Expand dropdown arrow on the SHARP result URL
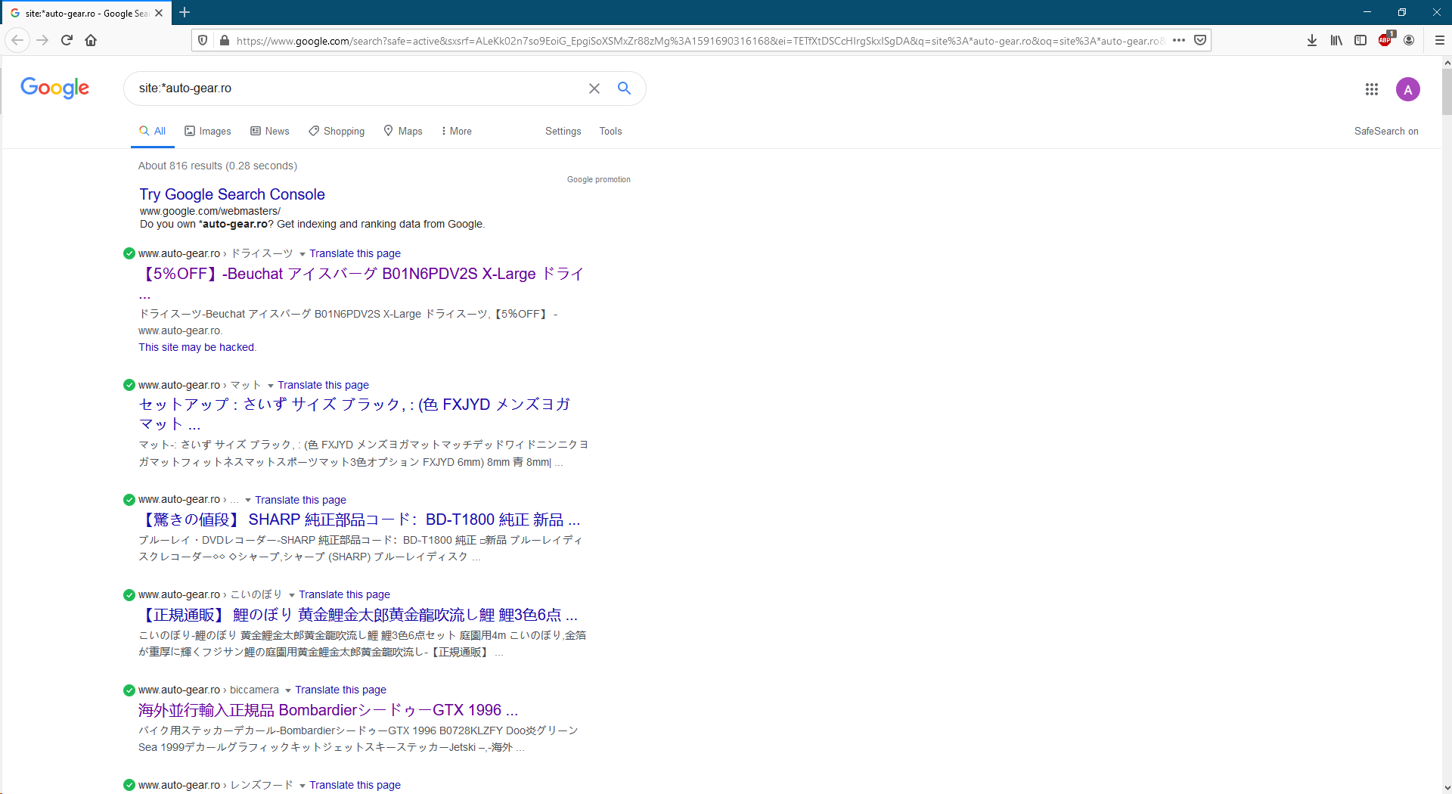Image resolution: width=1452 pixels, height=794 pixels. 248,500
